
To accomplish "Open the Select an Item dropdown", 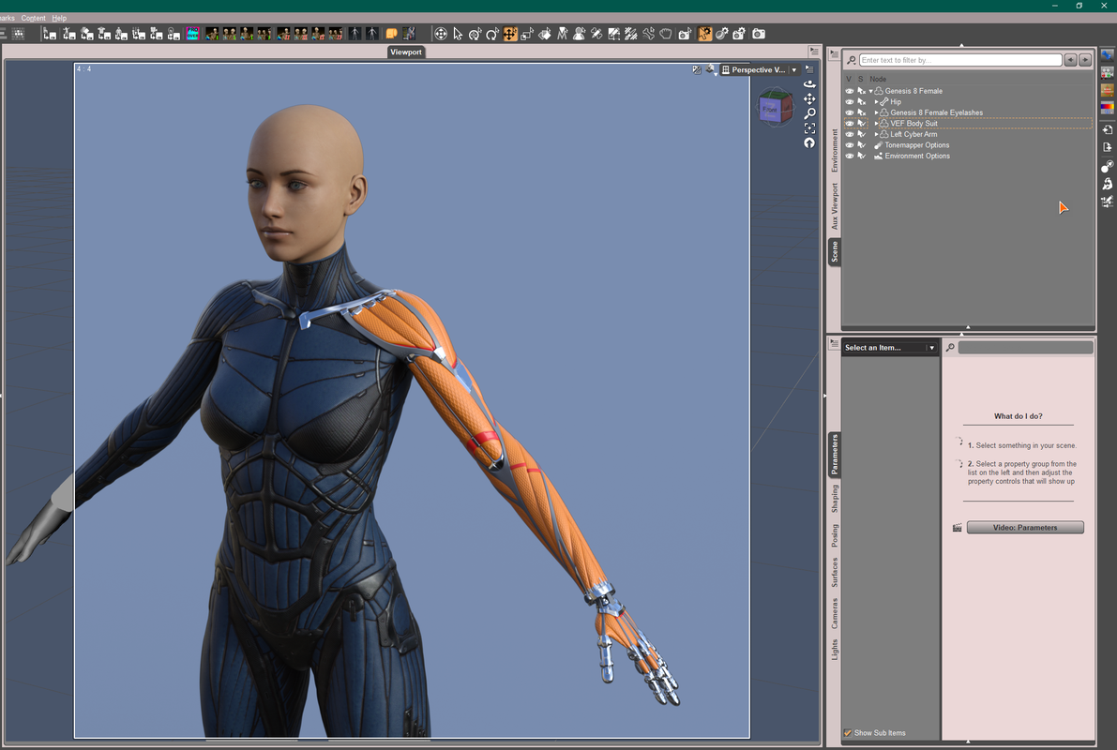I will (x=889, y=348).
